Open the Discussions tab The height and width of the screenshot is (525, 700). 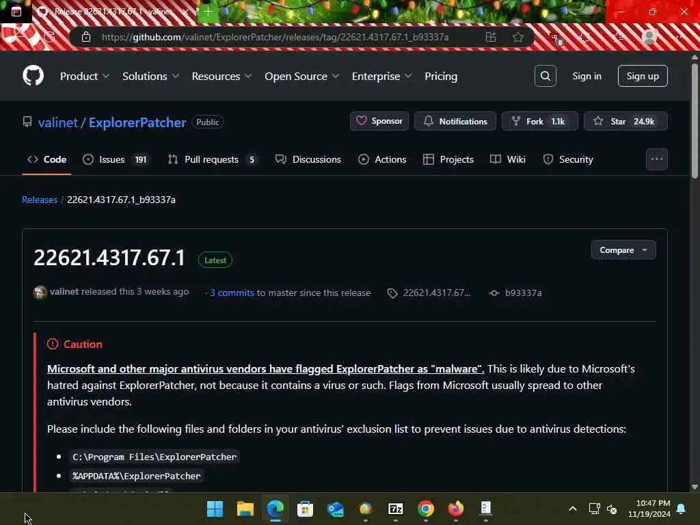click(308, 159)
